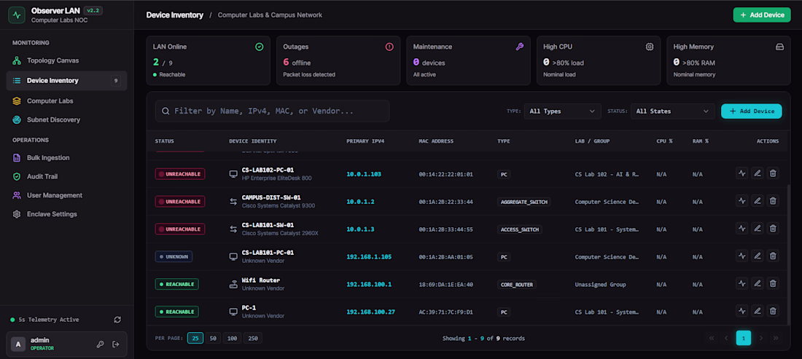
Task: Select Device Inventory in sidebar
Action: (x=66, y=81)
